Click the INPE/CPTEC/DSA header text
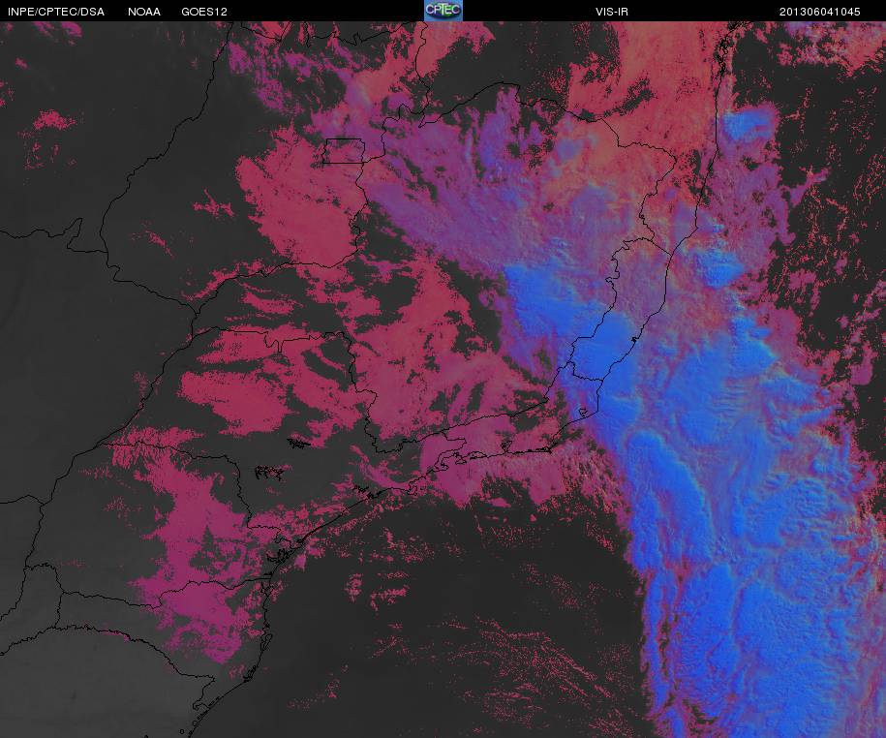Image resolution: width=886 pixels, height=738 pixels. (x=56, y=12)
